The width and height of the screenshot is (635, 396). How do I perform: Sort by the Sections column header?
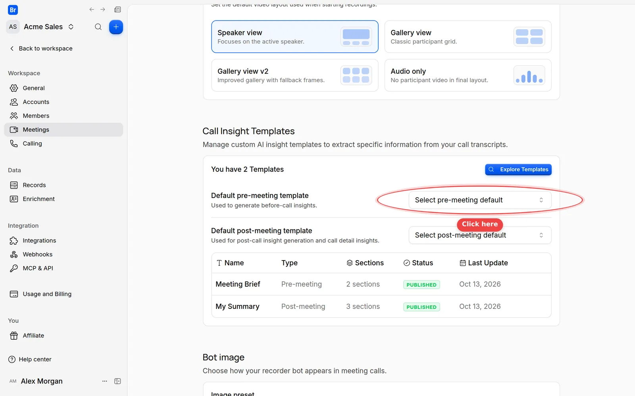(x=365, y=263)
